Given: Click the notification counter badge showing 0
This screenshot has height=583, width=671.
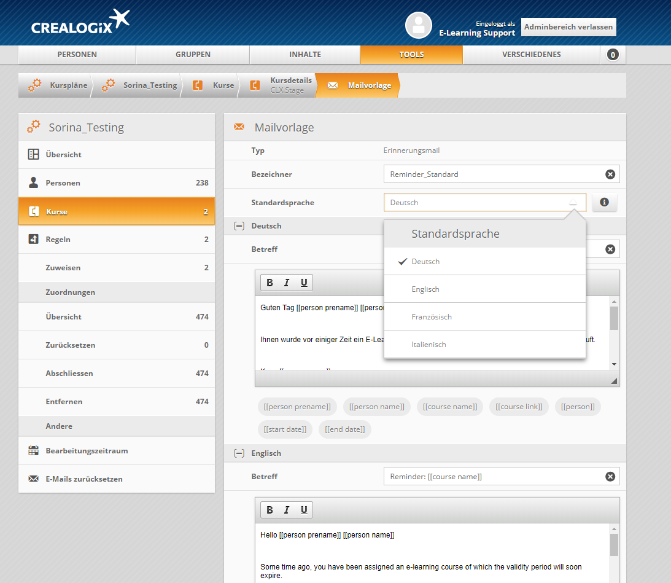Looking at the screenshot, I should tap(612, 55).
